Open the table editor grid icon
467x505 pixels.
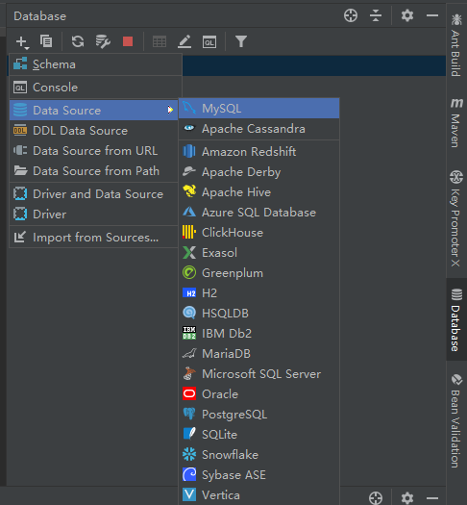[160, 42]
